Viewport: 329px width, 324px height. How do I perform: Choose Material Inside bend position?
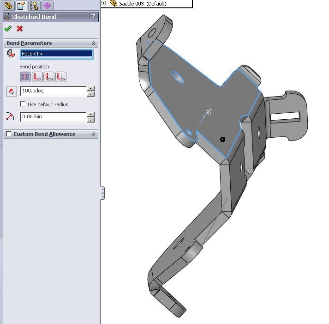(37, 77)
